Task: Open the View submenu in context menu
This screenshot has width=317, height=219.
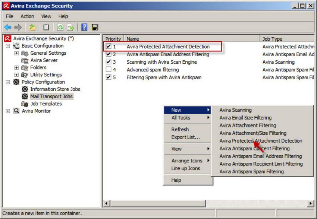Action: coord(188,149)
